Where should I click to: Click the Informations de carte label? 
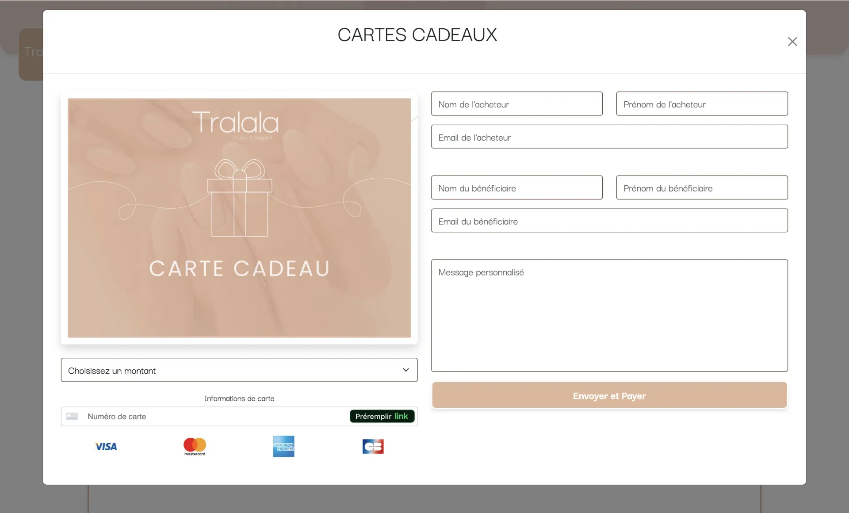click(x=239, y=398)
